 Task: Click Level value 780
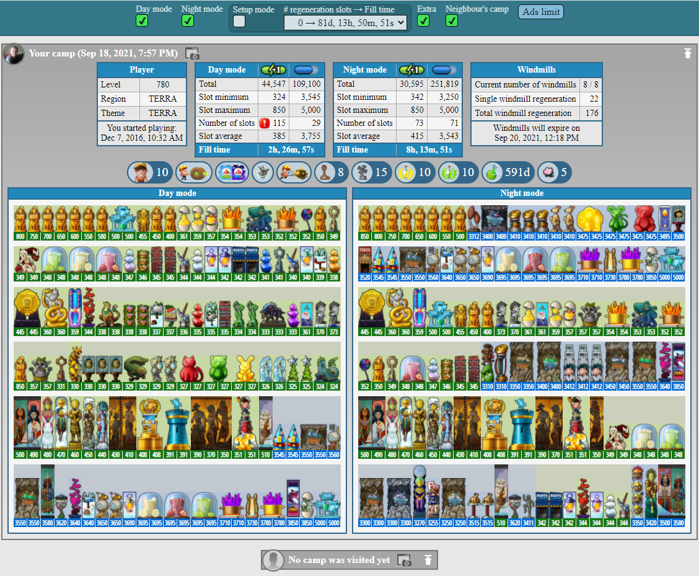(163, 84)
